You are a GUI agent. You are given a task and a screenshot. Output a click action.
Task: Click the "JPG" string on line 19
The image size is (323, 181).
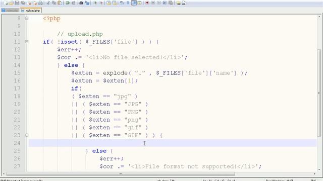133,104
